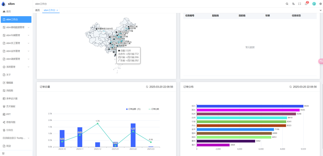The image size is (323, 156).
Task: Collapse the sidebar menu toggle icon
Action: pyautogui.click(x=3, y=153)
